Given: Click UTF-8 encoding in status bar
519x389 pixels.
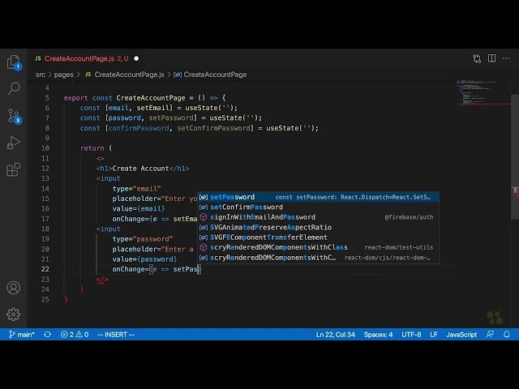Looking at the screenshot, I should [x=411, y=335].
